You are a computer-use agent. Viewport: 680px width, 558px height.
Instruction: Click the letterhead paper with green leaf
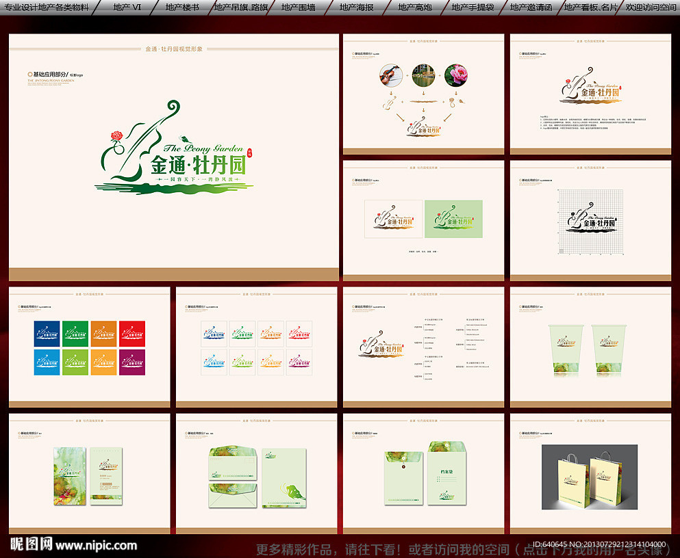point(284,478)
